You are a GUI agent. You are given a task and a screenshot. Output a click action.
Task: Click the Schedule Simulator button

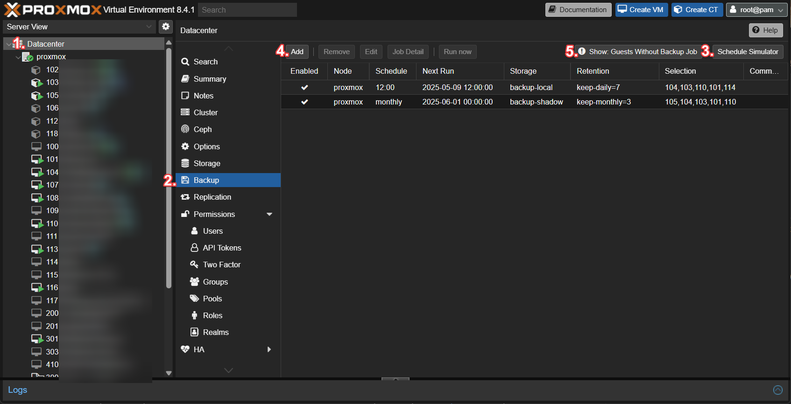[748, 52]
